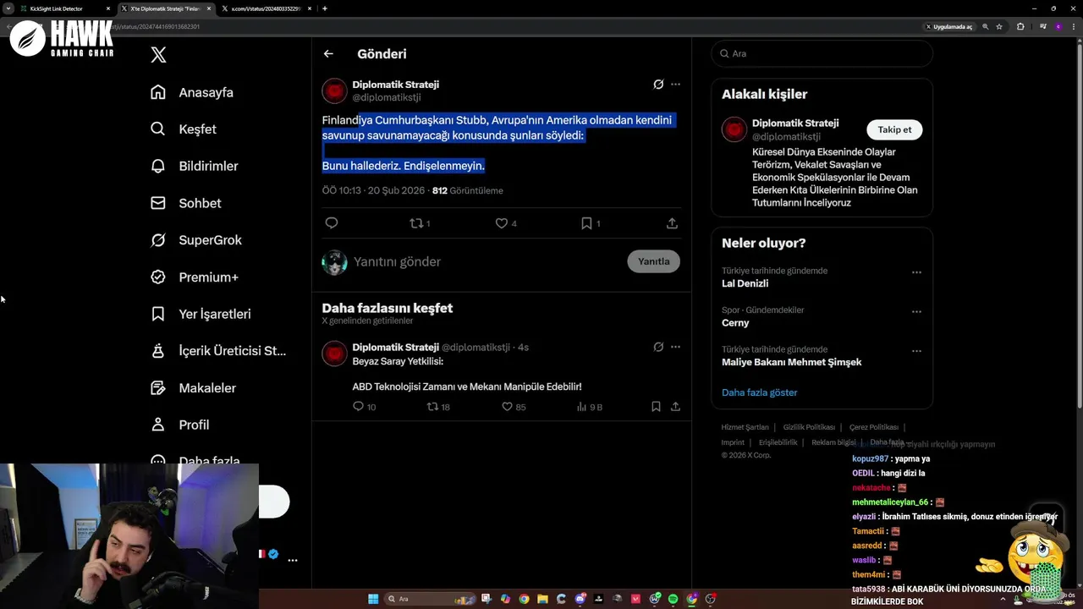Open Spotify from the taskbar

click(673, 599)
